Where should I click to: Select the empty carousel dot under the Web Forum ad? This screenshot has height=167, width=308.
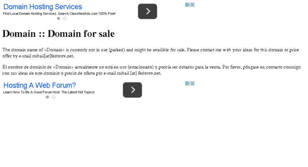pos(54,97)
